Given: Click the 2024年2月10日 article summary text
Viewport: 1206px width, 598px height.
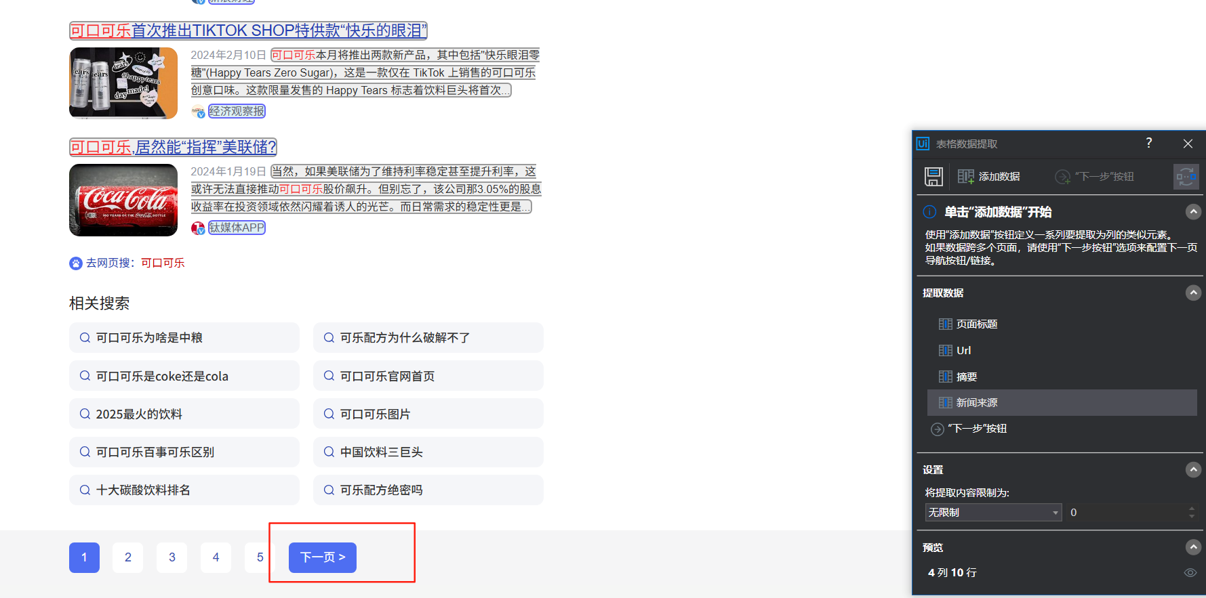Looking at the screenshot, I should click(x=365, y=72).
